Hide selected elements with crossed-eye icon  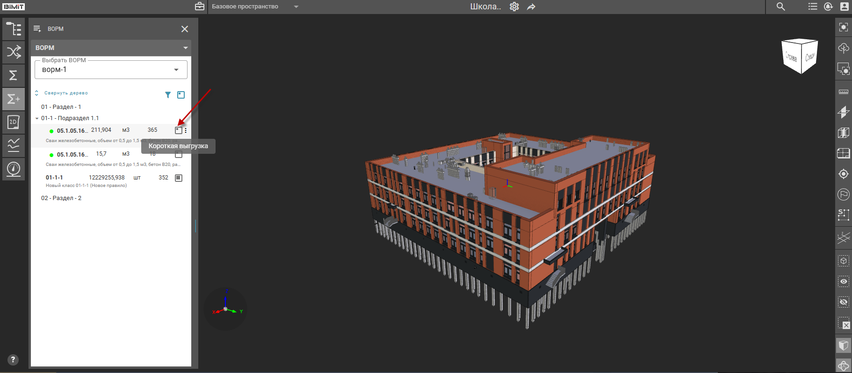coord(843,302)
